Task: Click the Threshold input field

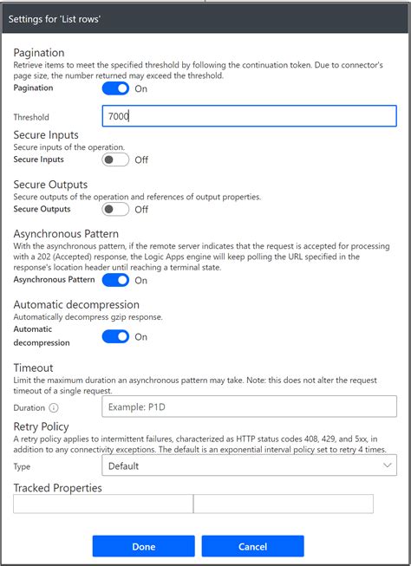Action: (x=249, y=116)
